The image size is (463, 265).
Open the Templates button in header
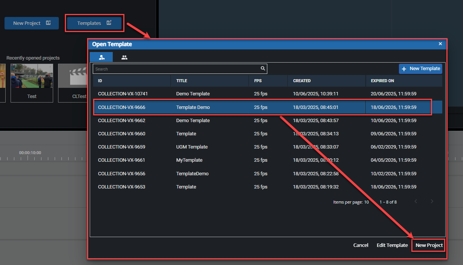coord(94,23)
